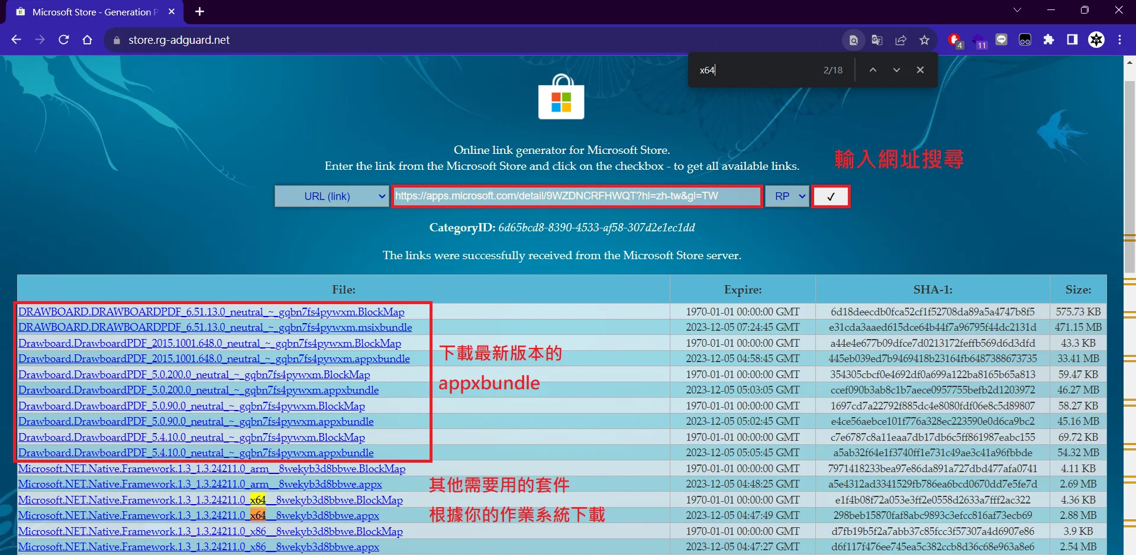Select the 471.15 MB size cell
Image resolution: width=1136 pixels, height=555 pixels.
click(x=1078, y=327)
